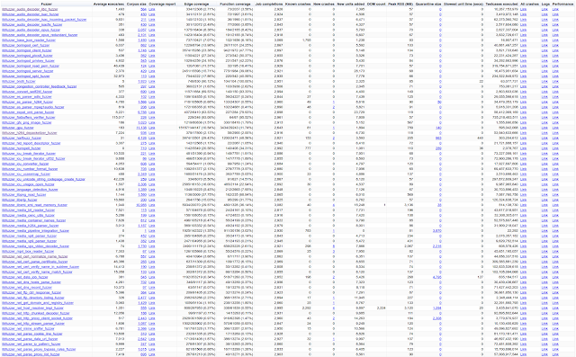
Task: Open the libfuzzer_congestion_controller_feedback_fuzzer link
Action: 40,86
